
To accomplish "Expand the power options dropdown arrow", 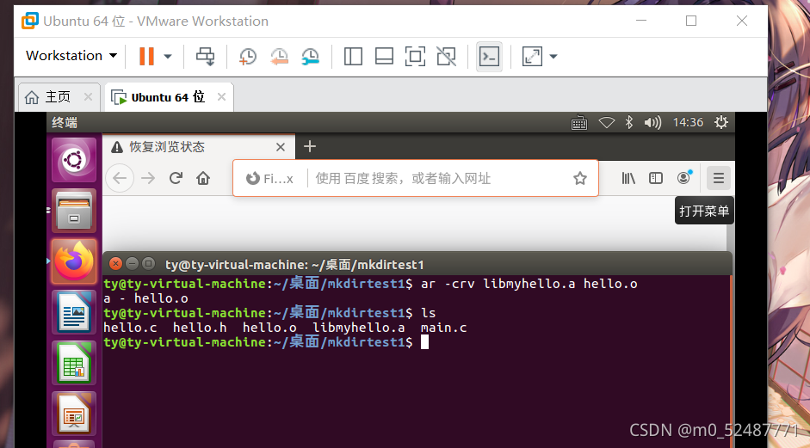I will 168,56.
